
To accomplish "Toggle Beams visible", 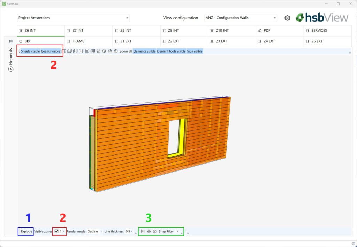I will point(51,51).
